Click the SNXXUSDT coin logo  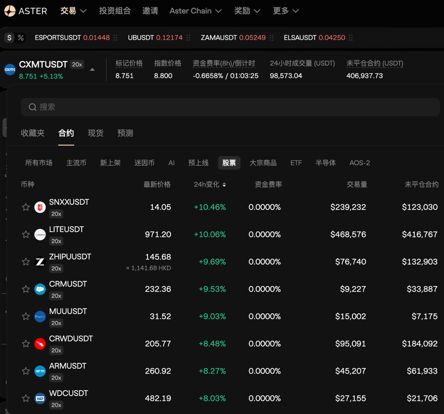click(x=40, y=207)
